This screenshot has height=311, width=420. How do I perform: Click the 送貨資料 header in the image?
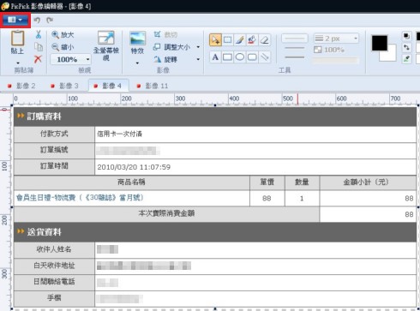[x=44, y=232]
